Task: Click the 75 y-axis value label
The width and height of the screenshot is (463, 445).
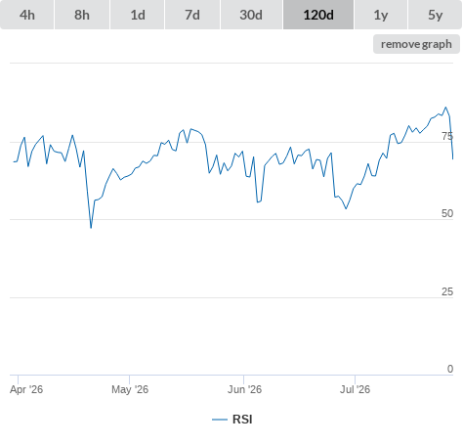Action: coord(447,136)
